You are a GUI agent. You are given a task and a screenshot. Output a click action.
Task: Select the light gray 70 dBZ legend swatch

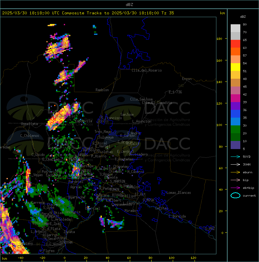tap(235, 28)
